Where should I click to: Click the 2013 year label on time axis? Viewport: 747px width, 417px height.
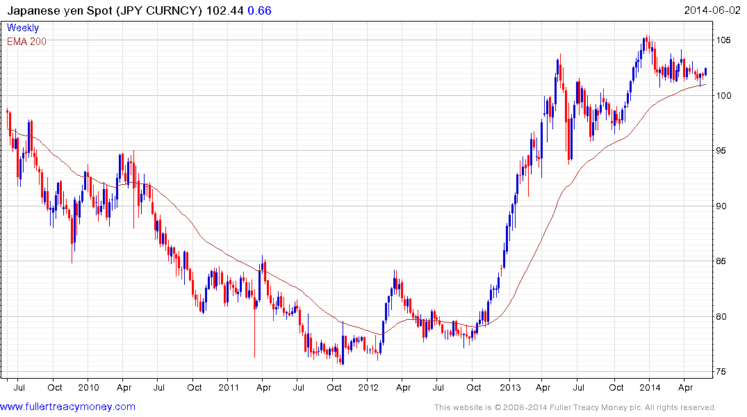[510, 387]
